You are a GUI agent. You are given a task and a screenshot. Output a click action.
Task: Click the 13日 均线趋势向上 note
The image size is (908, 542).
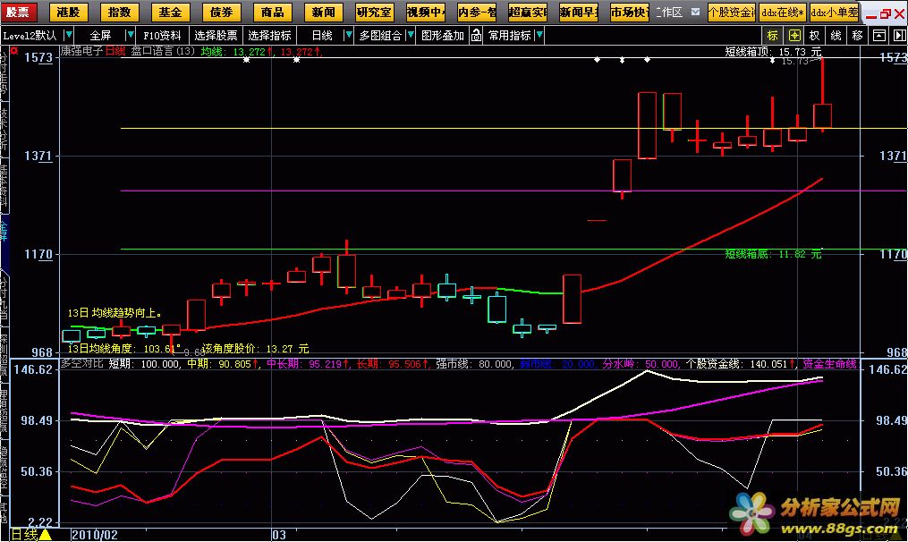pos(115,313)
